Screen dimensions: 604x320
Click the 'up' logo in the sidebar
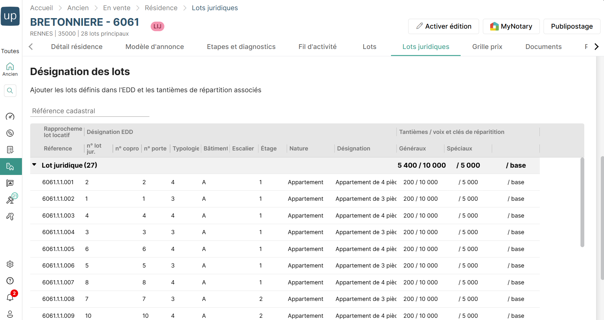[x=10, y=16]
